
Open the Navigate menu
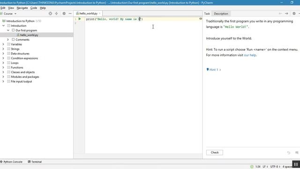tap(22, 8)
